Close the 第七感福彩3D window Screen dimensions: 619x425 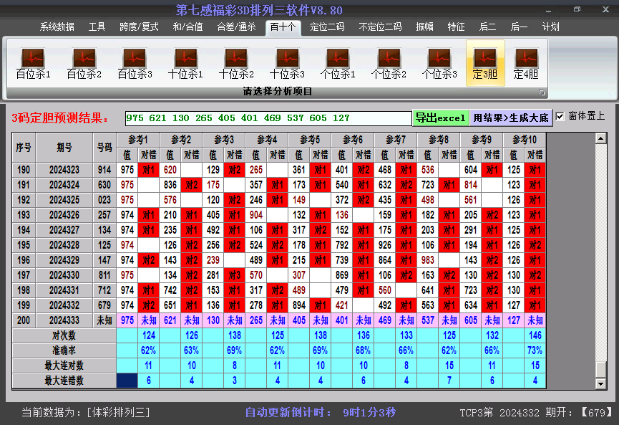(x=605, y=9)
